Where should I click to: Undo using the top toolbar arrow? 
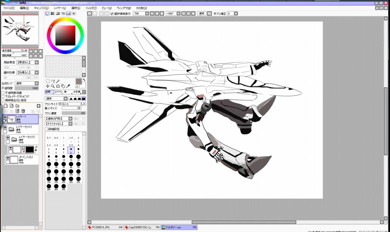tap(89, 14)
